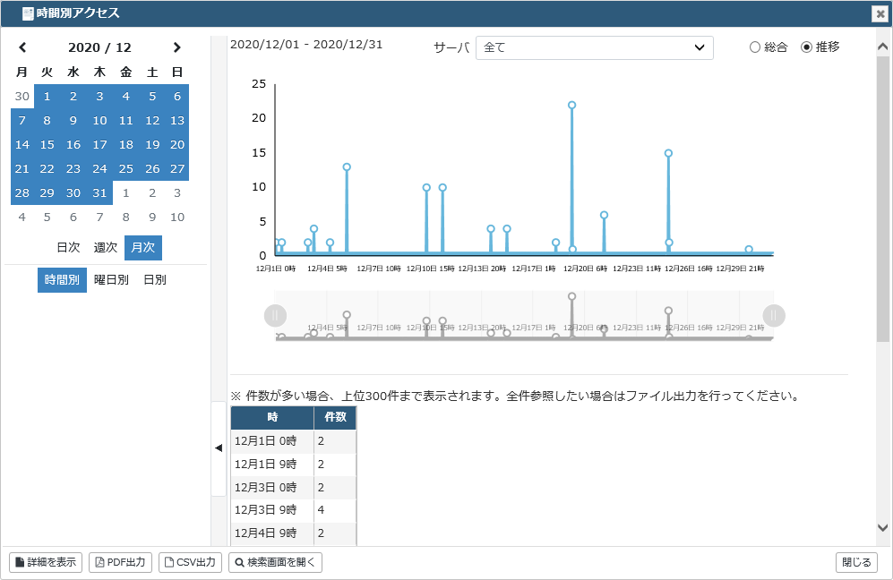
Task: Grab the right range slider handle
Action: pos(774,315)
